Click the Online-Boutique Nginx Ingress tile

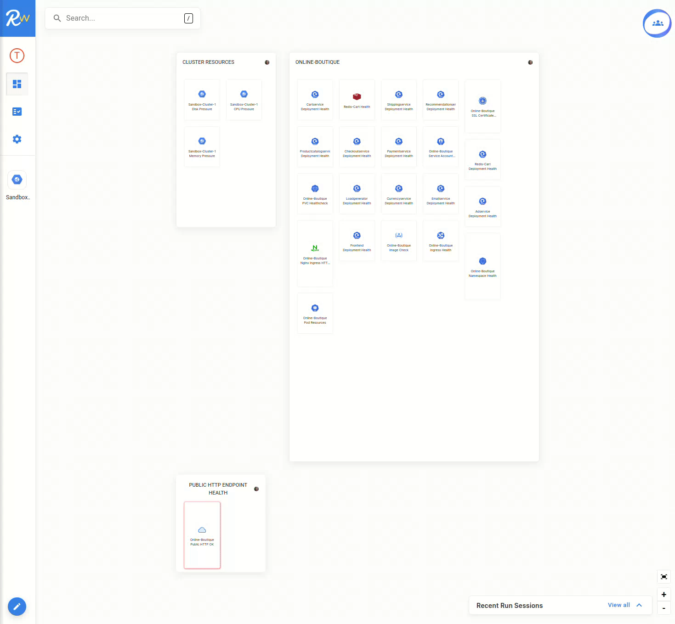pyautogui.click(x=315, y=253)
